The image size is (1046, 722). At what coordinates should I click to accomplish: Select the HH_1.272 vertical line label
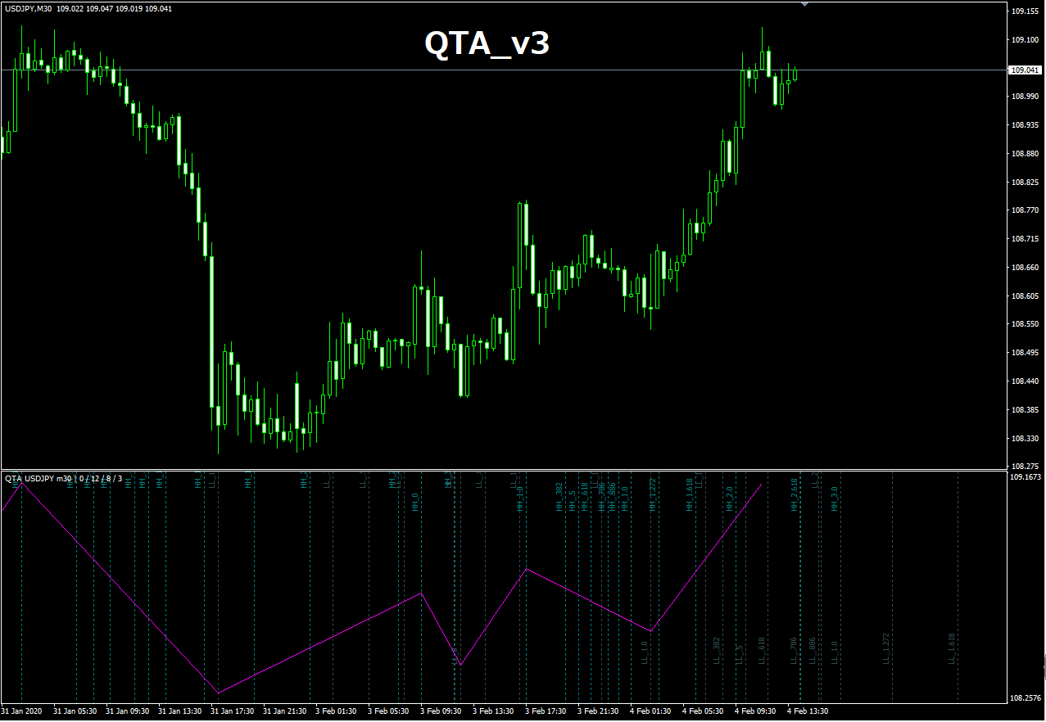pyautogui.click(x=653, y=495)
